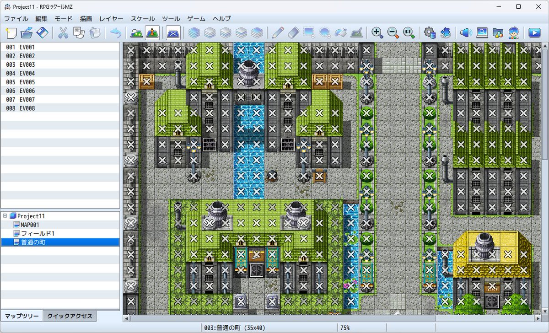This screenshot has width=549, height=333.
Task: Open the スケール menu
Action: [x=142, y=19]
